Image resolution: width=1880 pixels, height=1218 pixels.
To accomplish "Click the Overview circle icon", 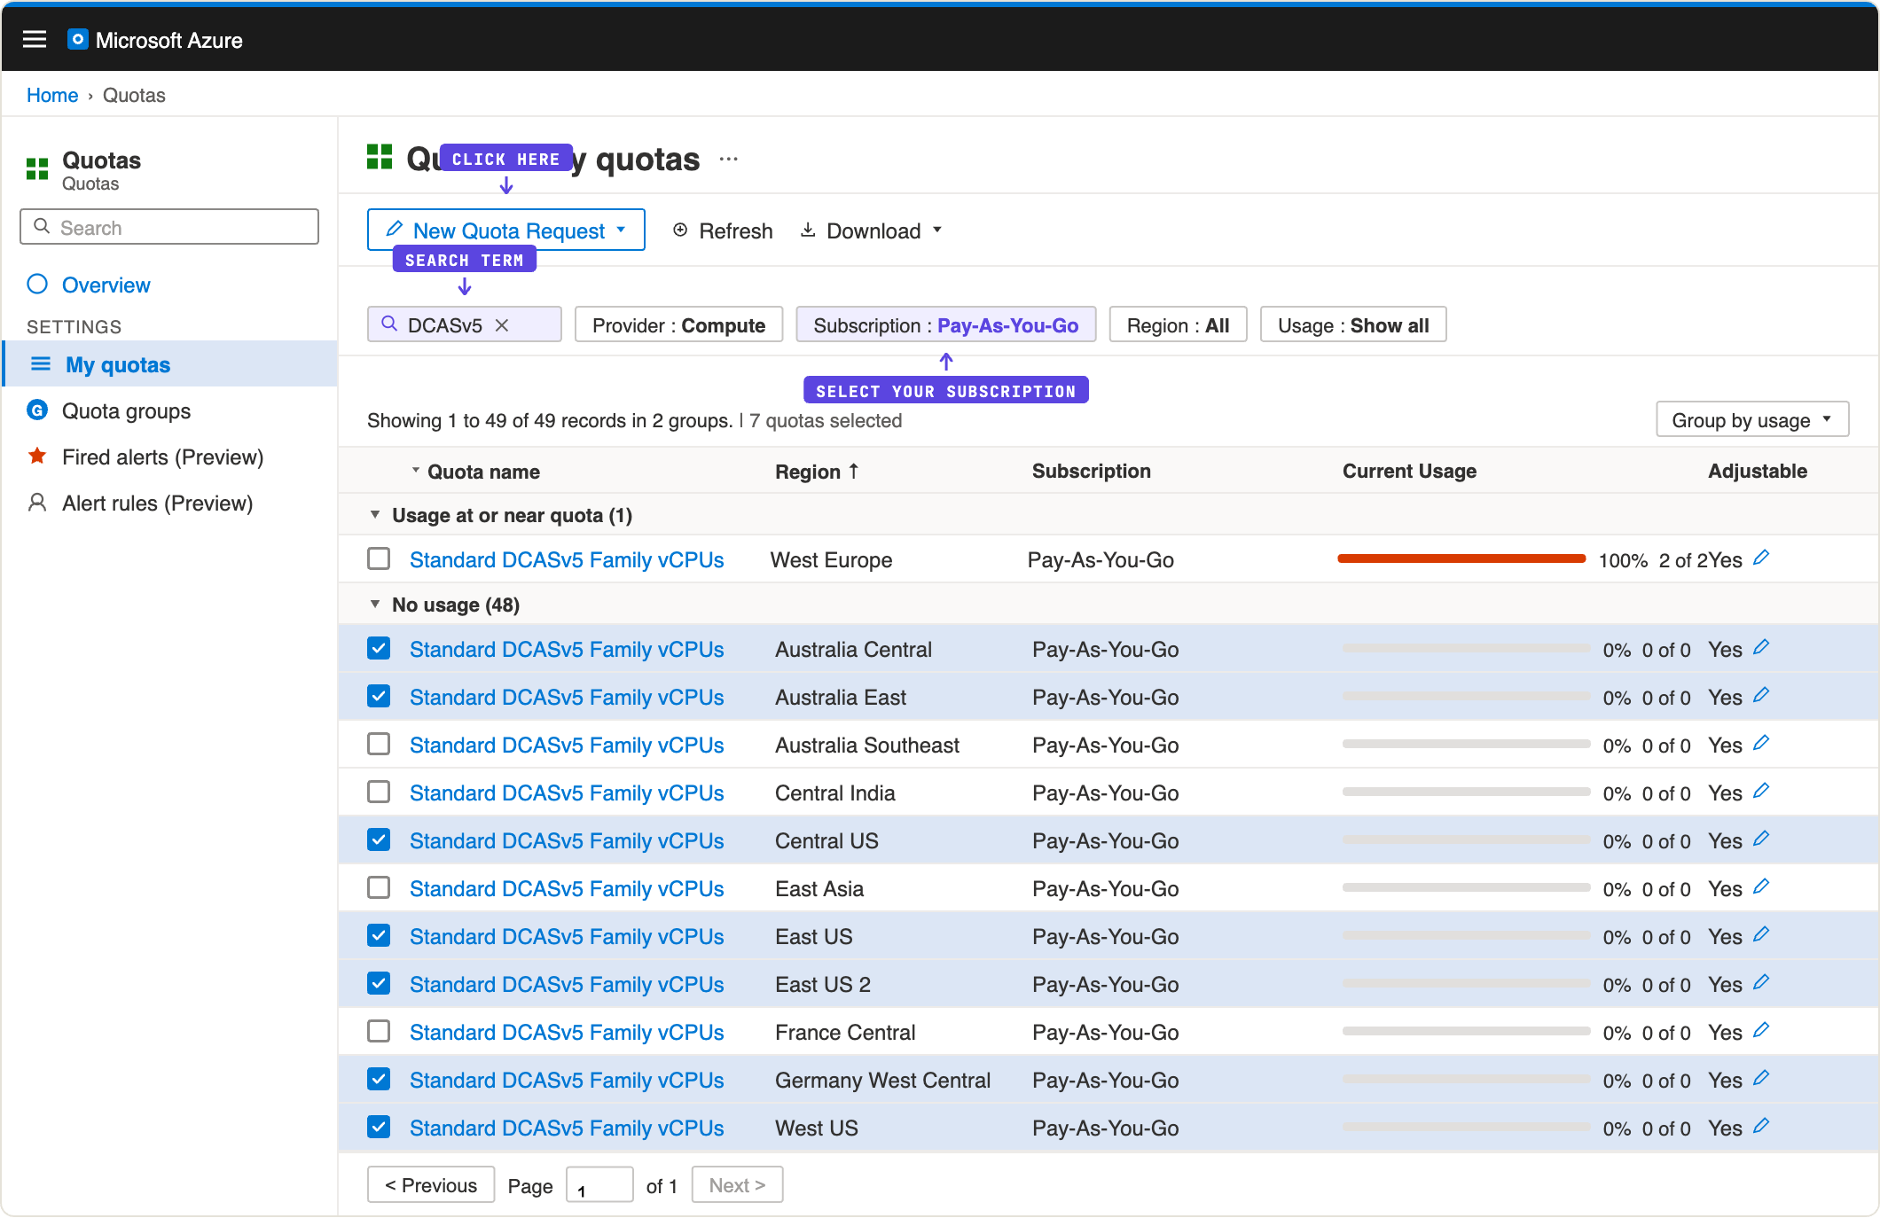I will [x=37, y=285].
